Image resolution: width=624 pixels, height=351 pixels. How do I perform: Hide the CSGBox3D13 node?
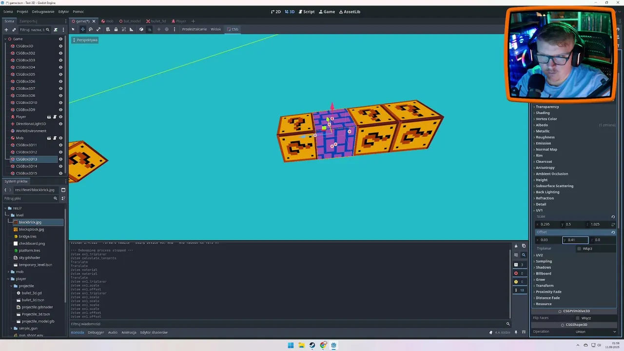pyautogui.click(x=60, y=159)
